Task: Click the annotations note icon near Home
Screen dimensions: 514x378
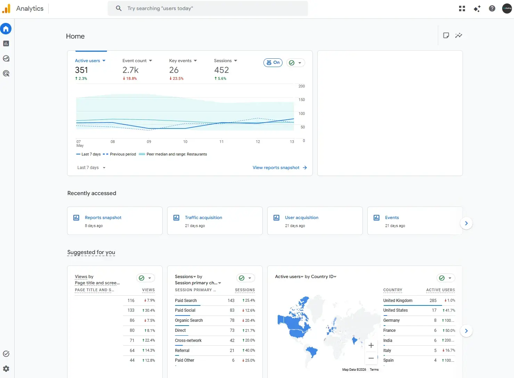Action: [446, 35]
